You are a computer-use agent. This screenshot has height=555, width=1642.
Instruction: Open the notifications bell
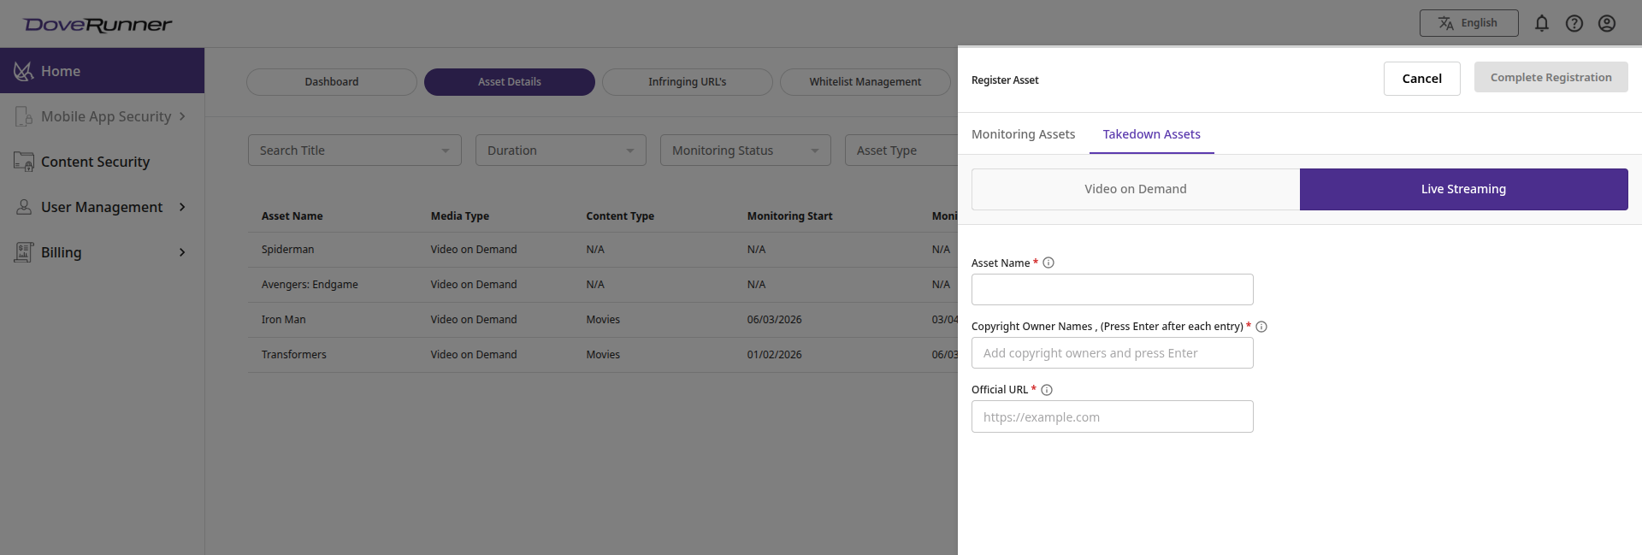[1542, 23]
